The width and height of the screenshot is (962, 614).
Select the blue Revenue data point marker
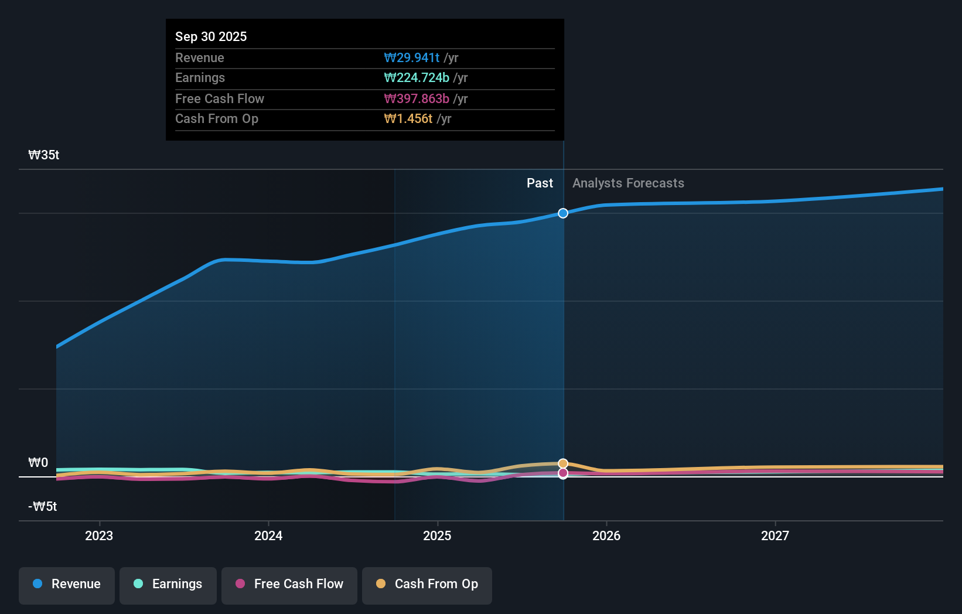click(563, 213)
